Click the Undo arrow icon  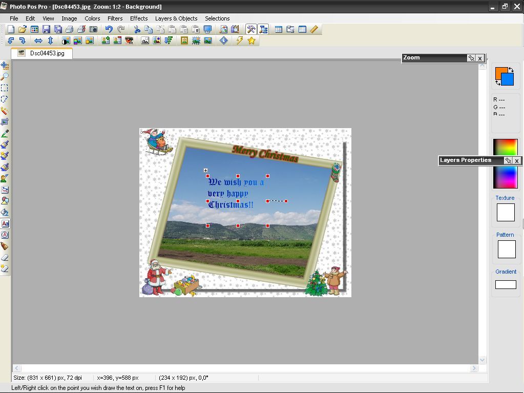tap(109, 29)
